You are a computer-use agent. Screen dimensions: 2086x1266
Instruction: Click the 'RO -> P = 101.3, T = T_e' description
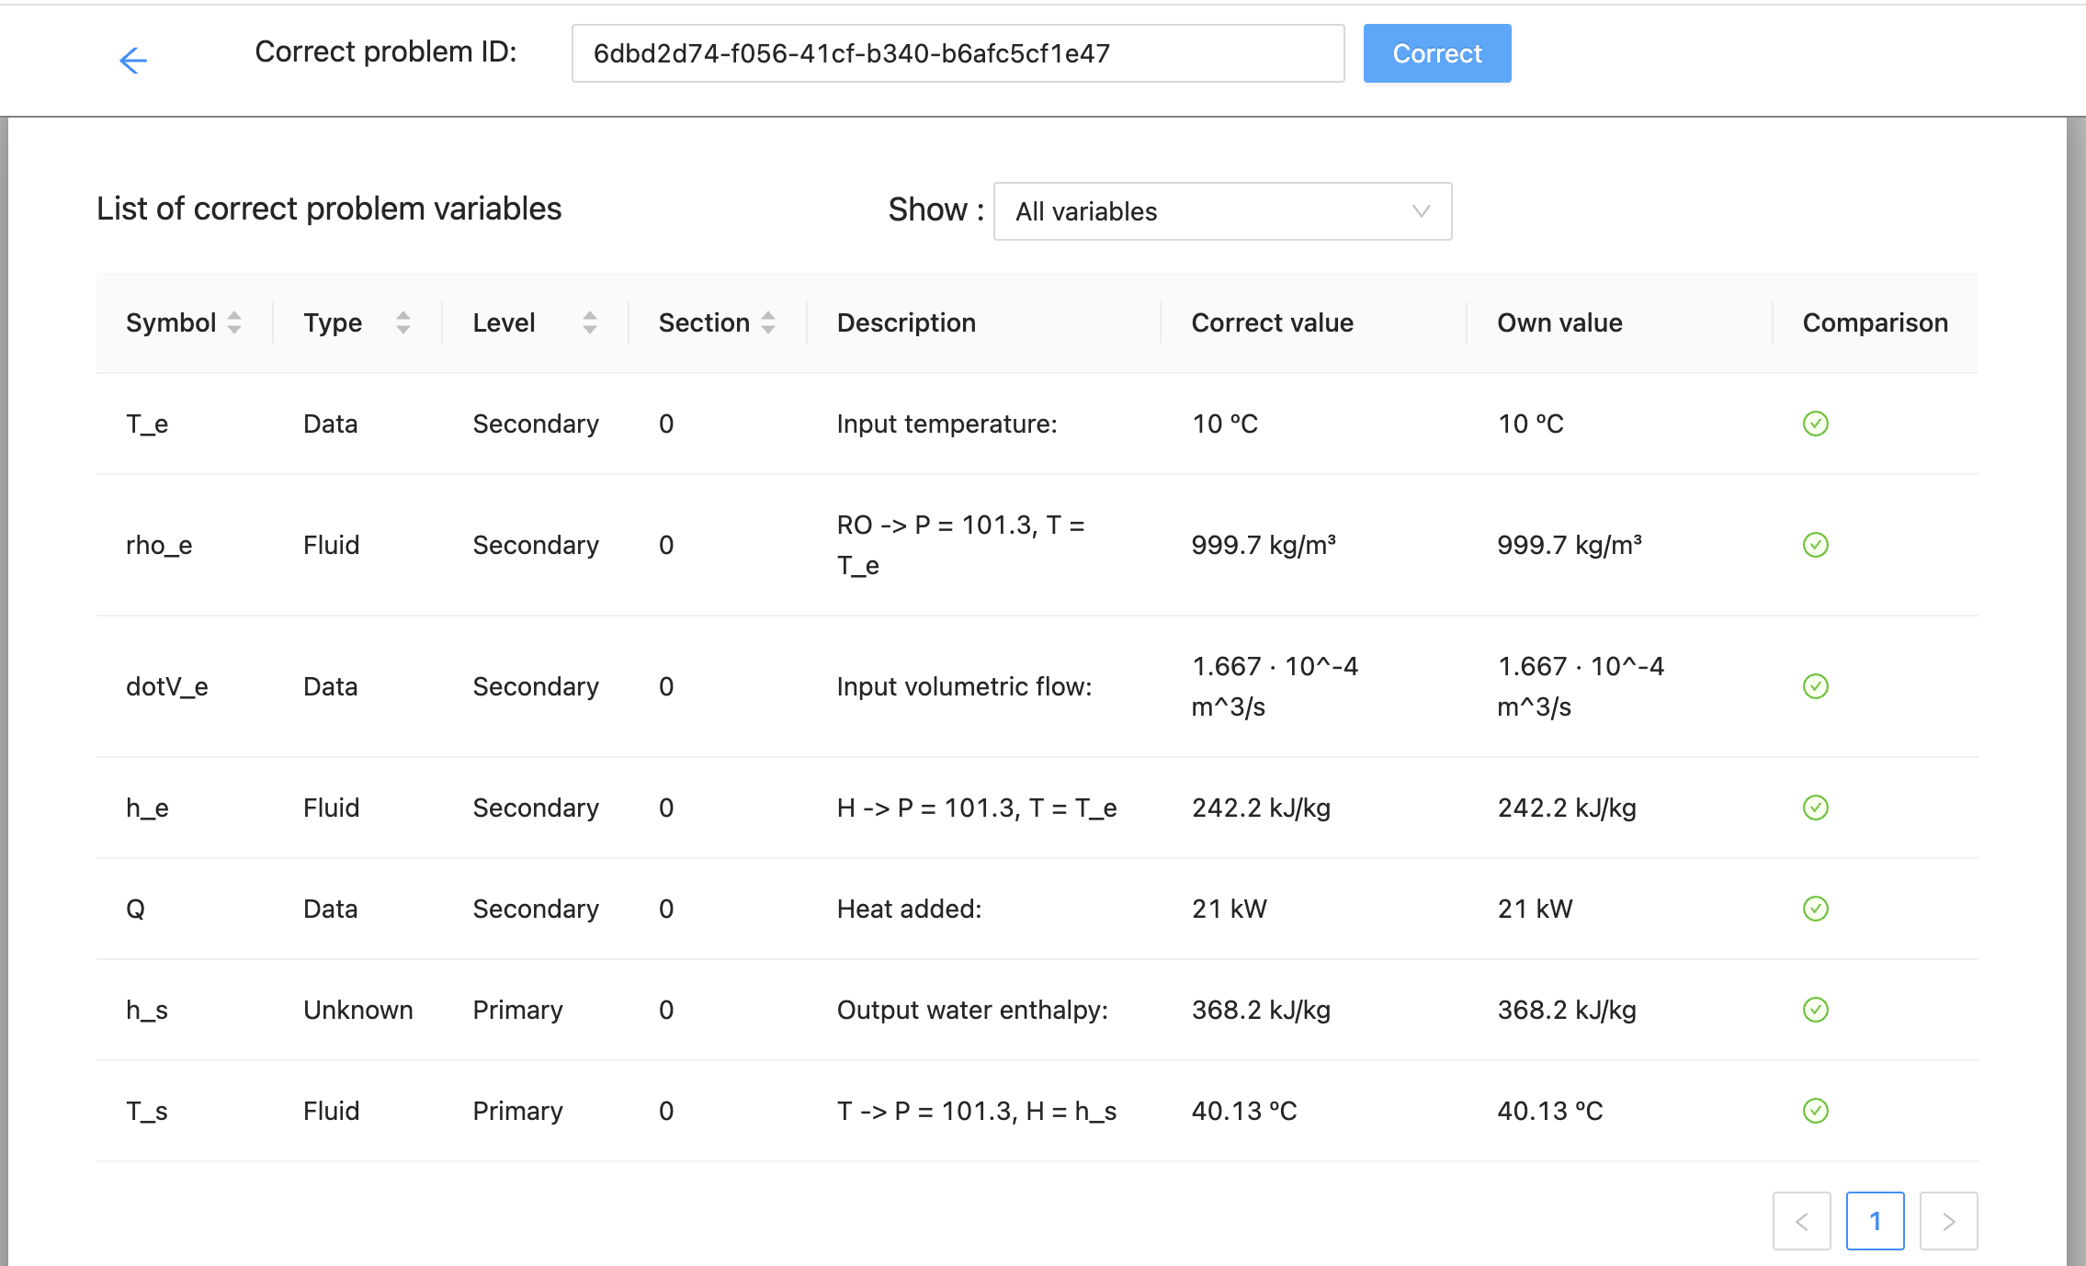tap(960, 545)
